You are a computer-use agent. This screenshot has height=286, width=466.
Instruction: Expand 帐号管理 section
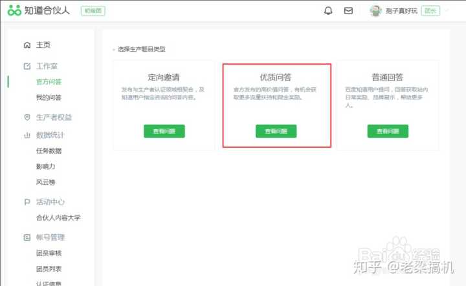[x=50, y=238]
